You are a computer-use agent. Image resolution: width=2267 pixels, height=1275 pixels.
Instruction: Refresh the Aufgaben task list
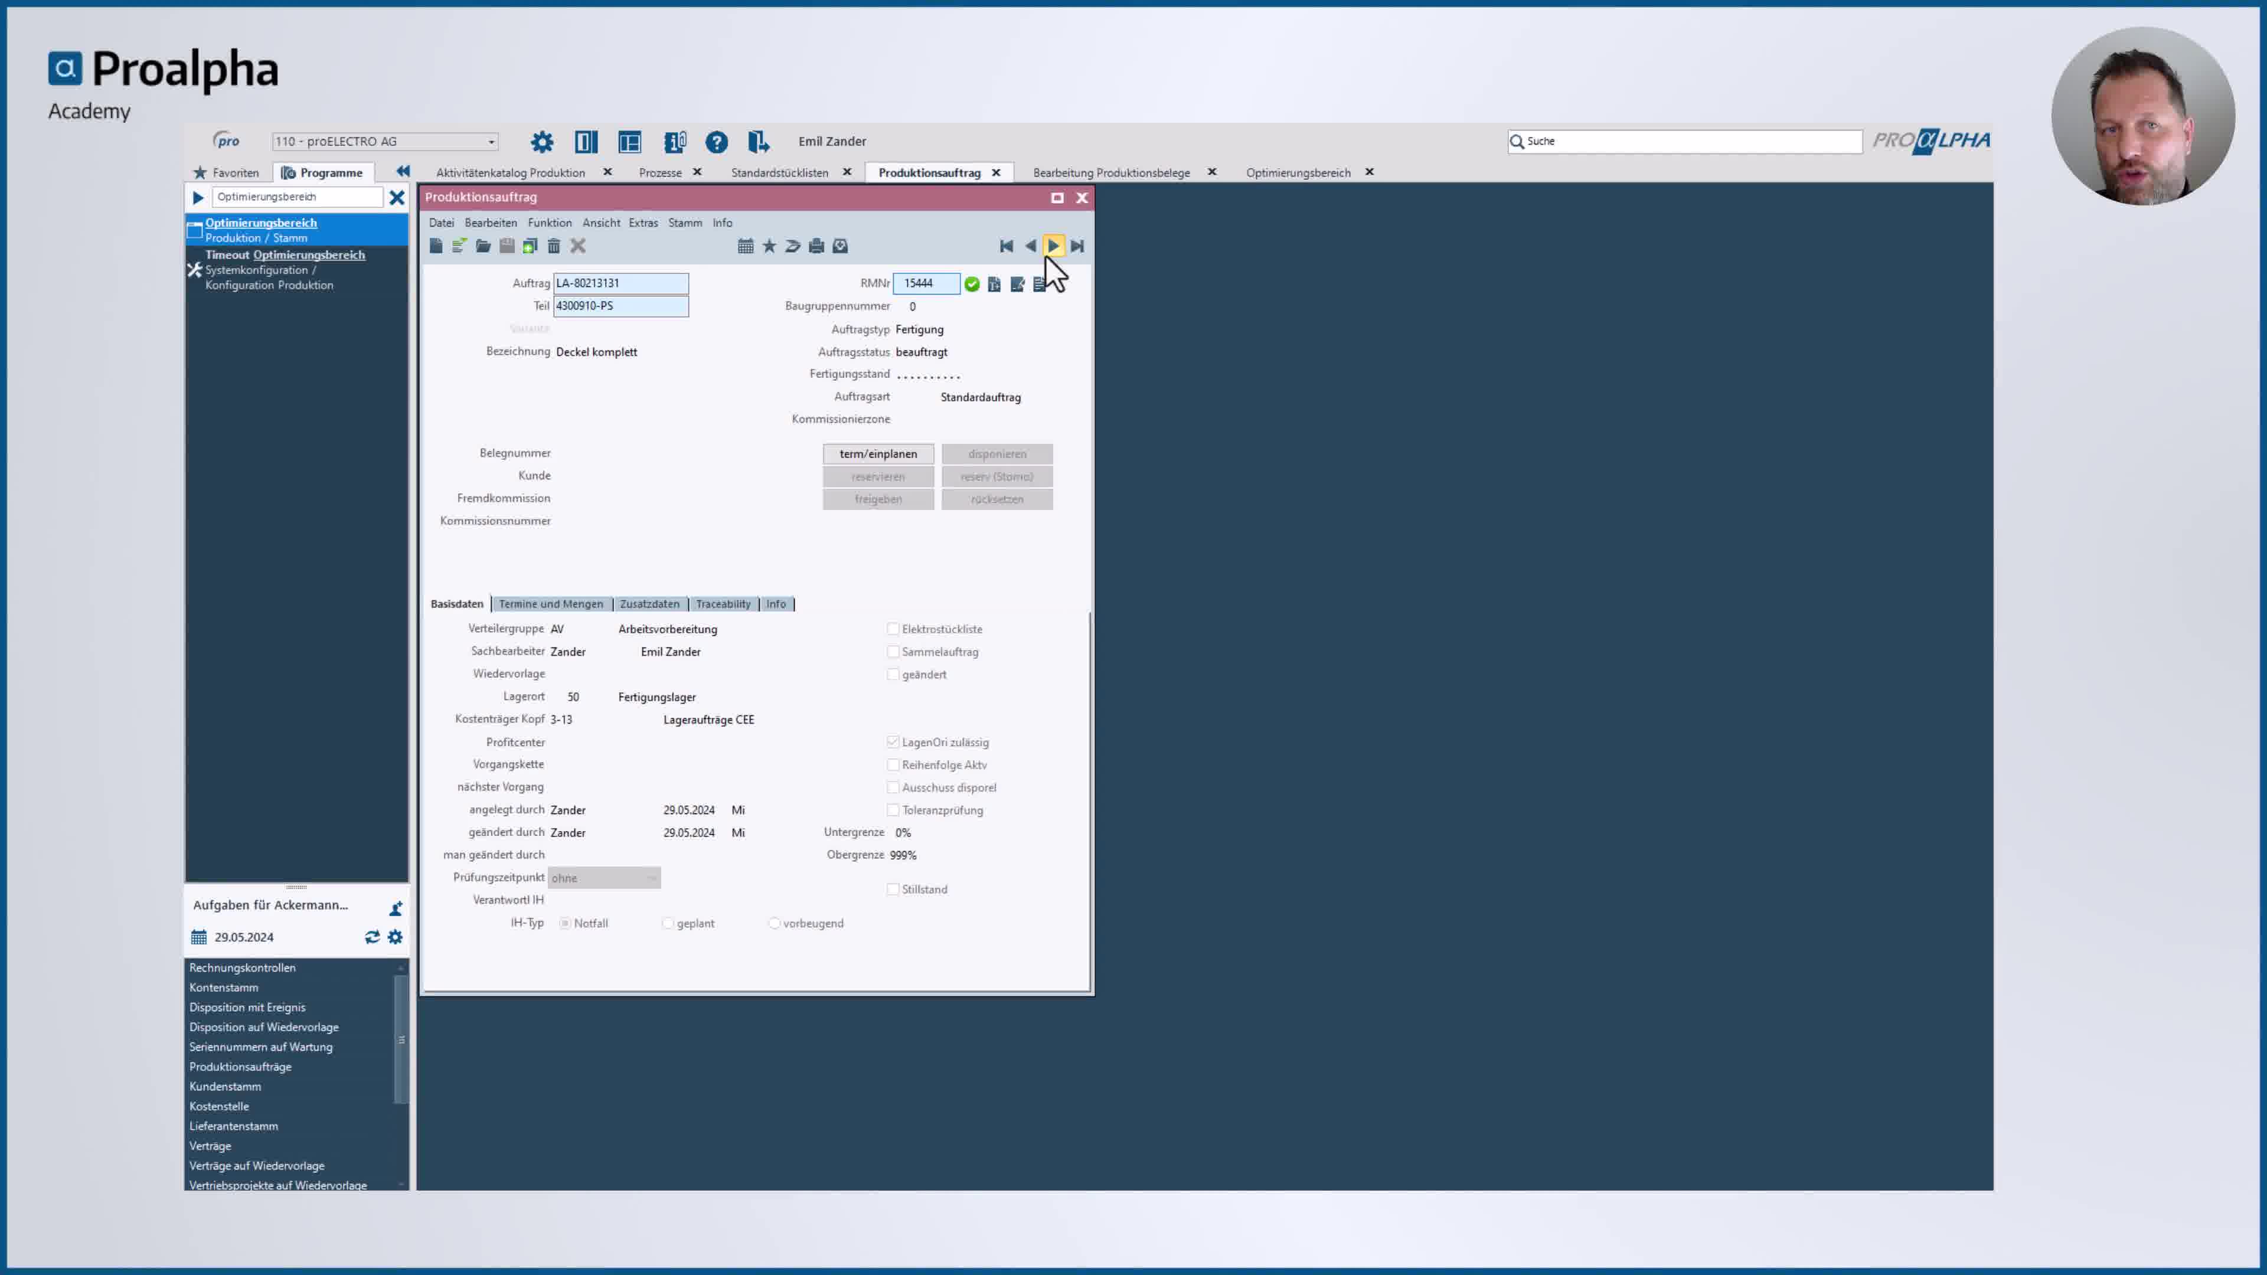(373, 937)
